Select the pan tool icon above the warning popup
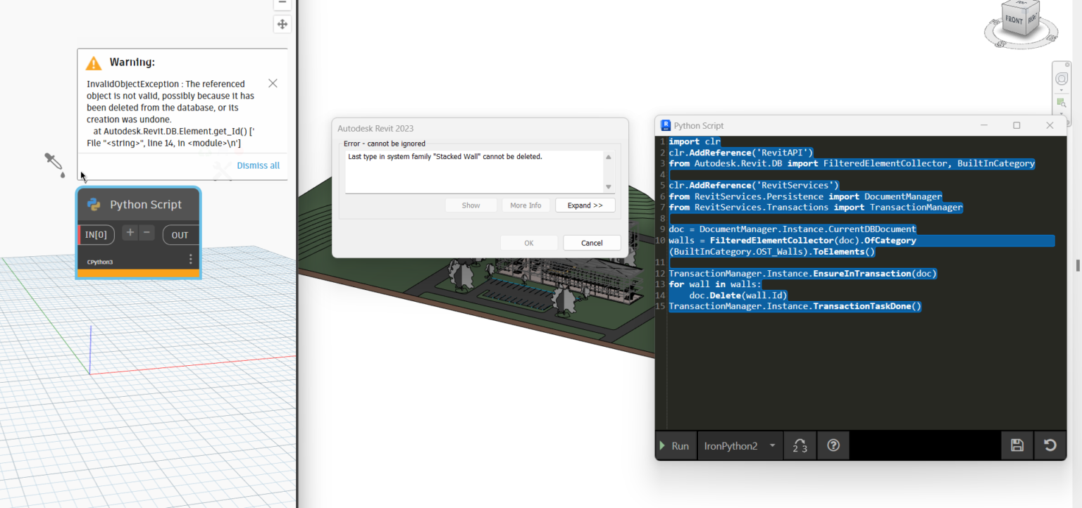This screenshot has height=508, width=1082. click(282, 23)
